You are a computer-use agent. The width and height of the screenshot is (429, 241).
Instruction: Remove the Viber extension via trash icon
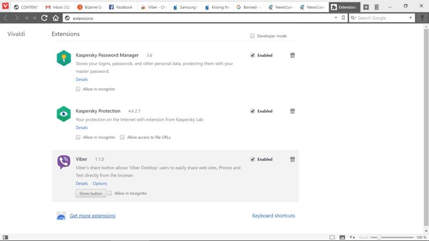[x=293, y=159]
